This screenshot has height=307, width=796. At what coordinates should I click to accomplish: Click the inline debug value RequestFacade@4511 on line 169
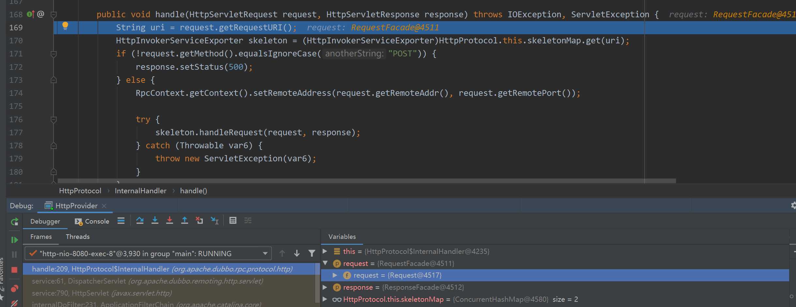click(x=395, y=27)
